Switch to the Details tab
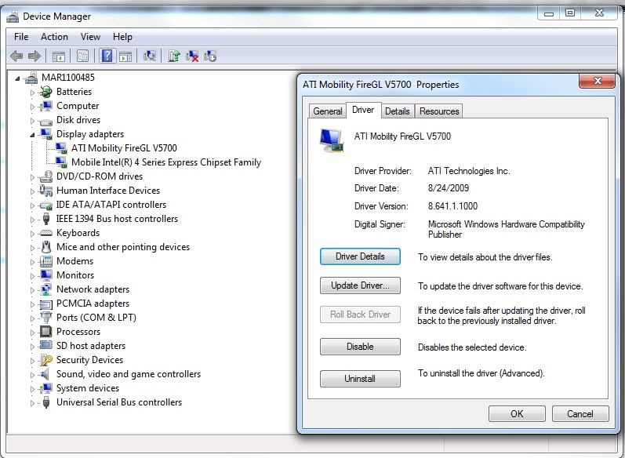 pyautogui.click(x=398, y=111)
